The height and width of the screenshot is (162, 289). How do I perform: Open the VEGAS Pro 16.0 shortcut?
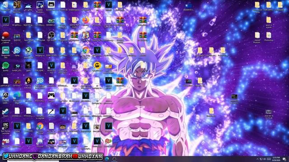click(51, 67)
